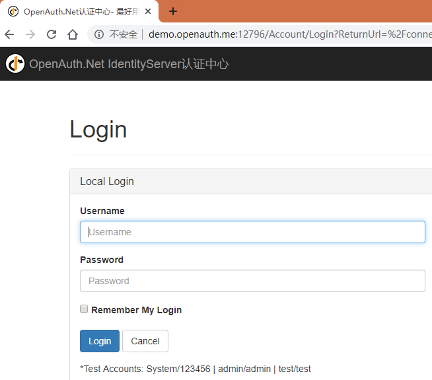Screen dimensions: 432x380
Task: Close the OpenAuth.Net tab
Action: tap(149, 11)
